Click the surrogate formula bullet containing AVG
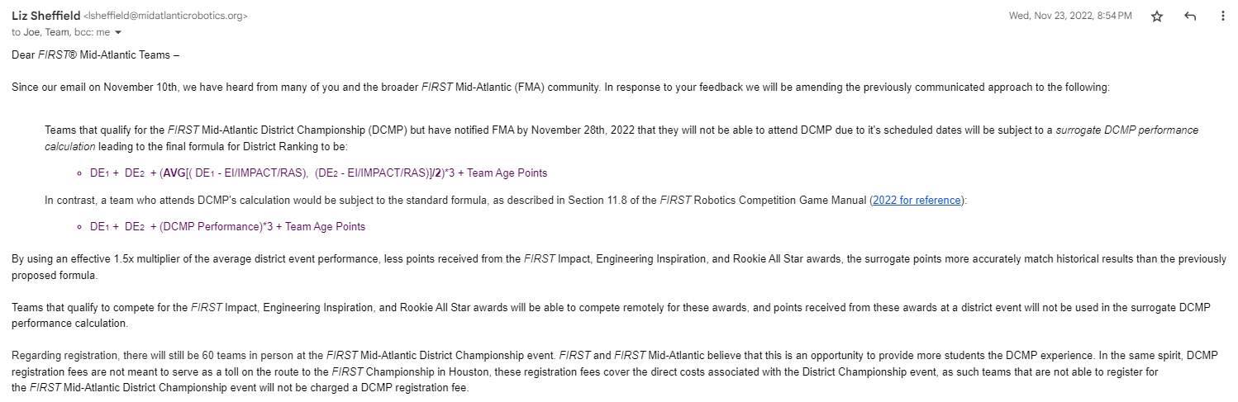The height and width of the screenshot is (402, 1238). click(318, 173)
